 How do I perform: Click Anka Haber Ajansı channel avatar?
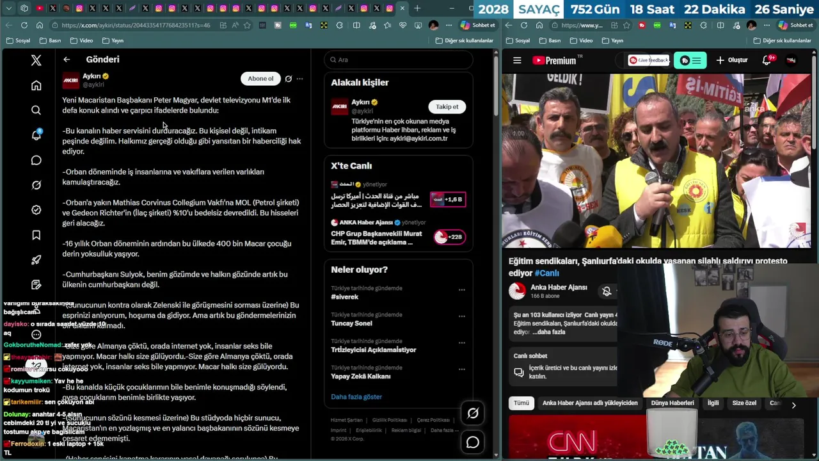pyautogui.click(x=517, y=291)
